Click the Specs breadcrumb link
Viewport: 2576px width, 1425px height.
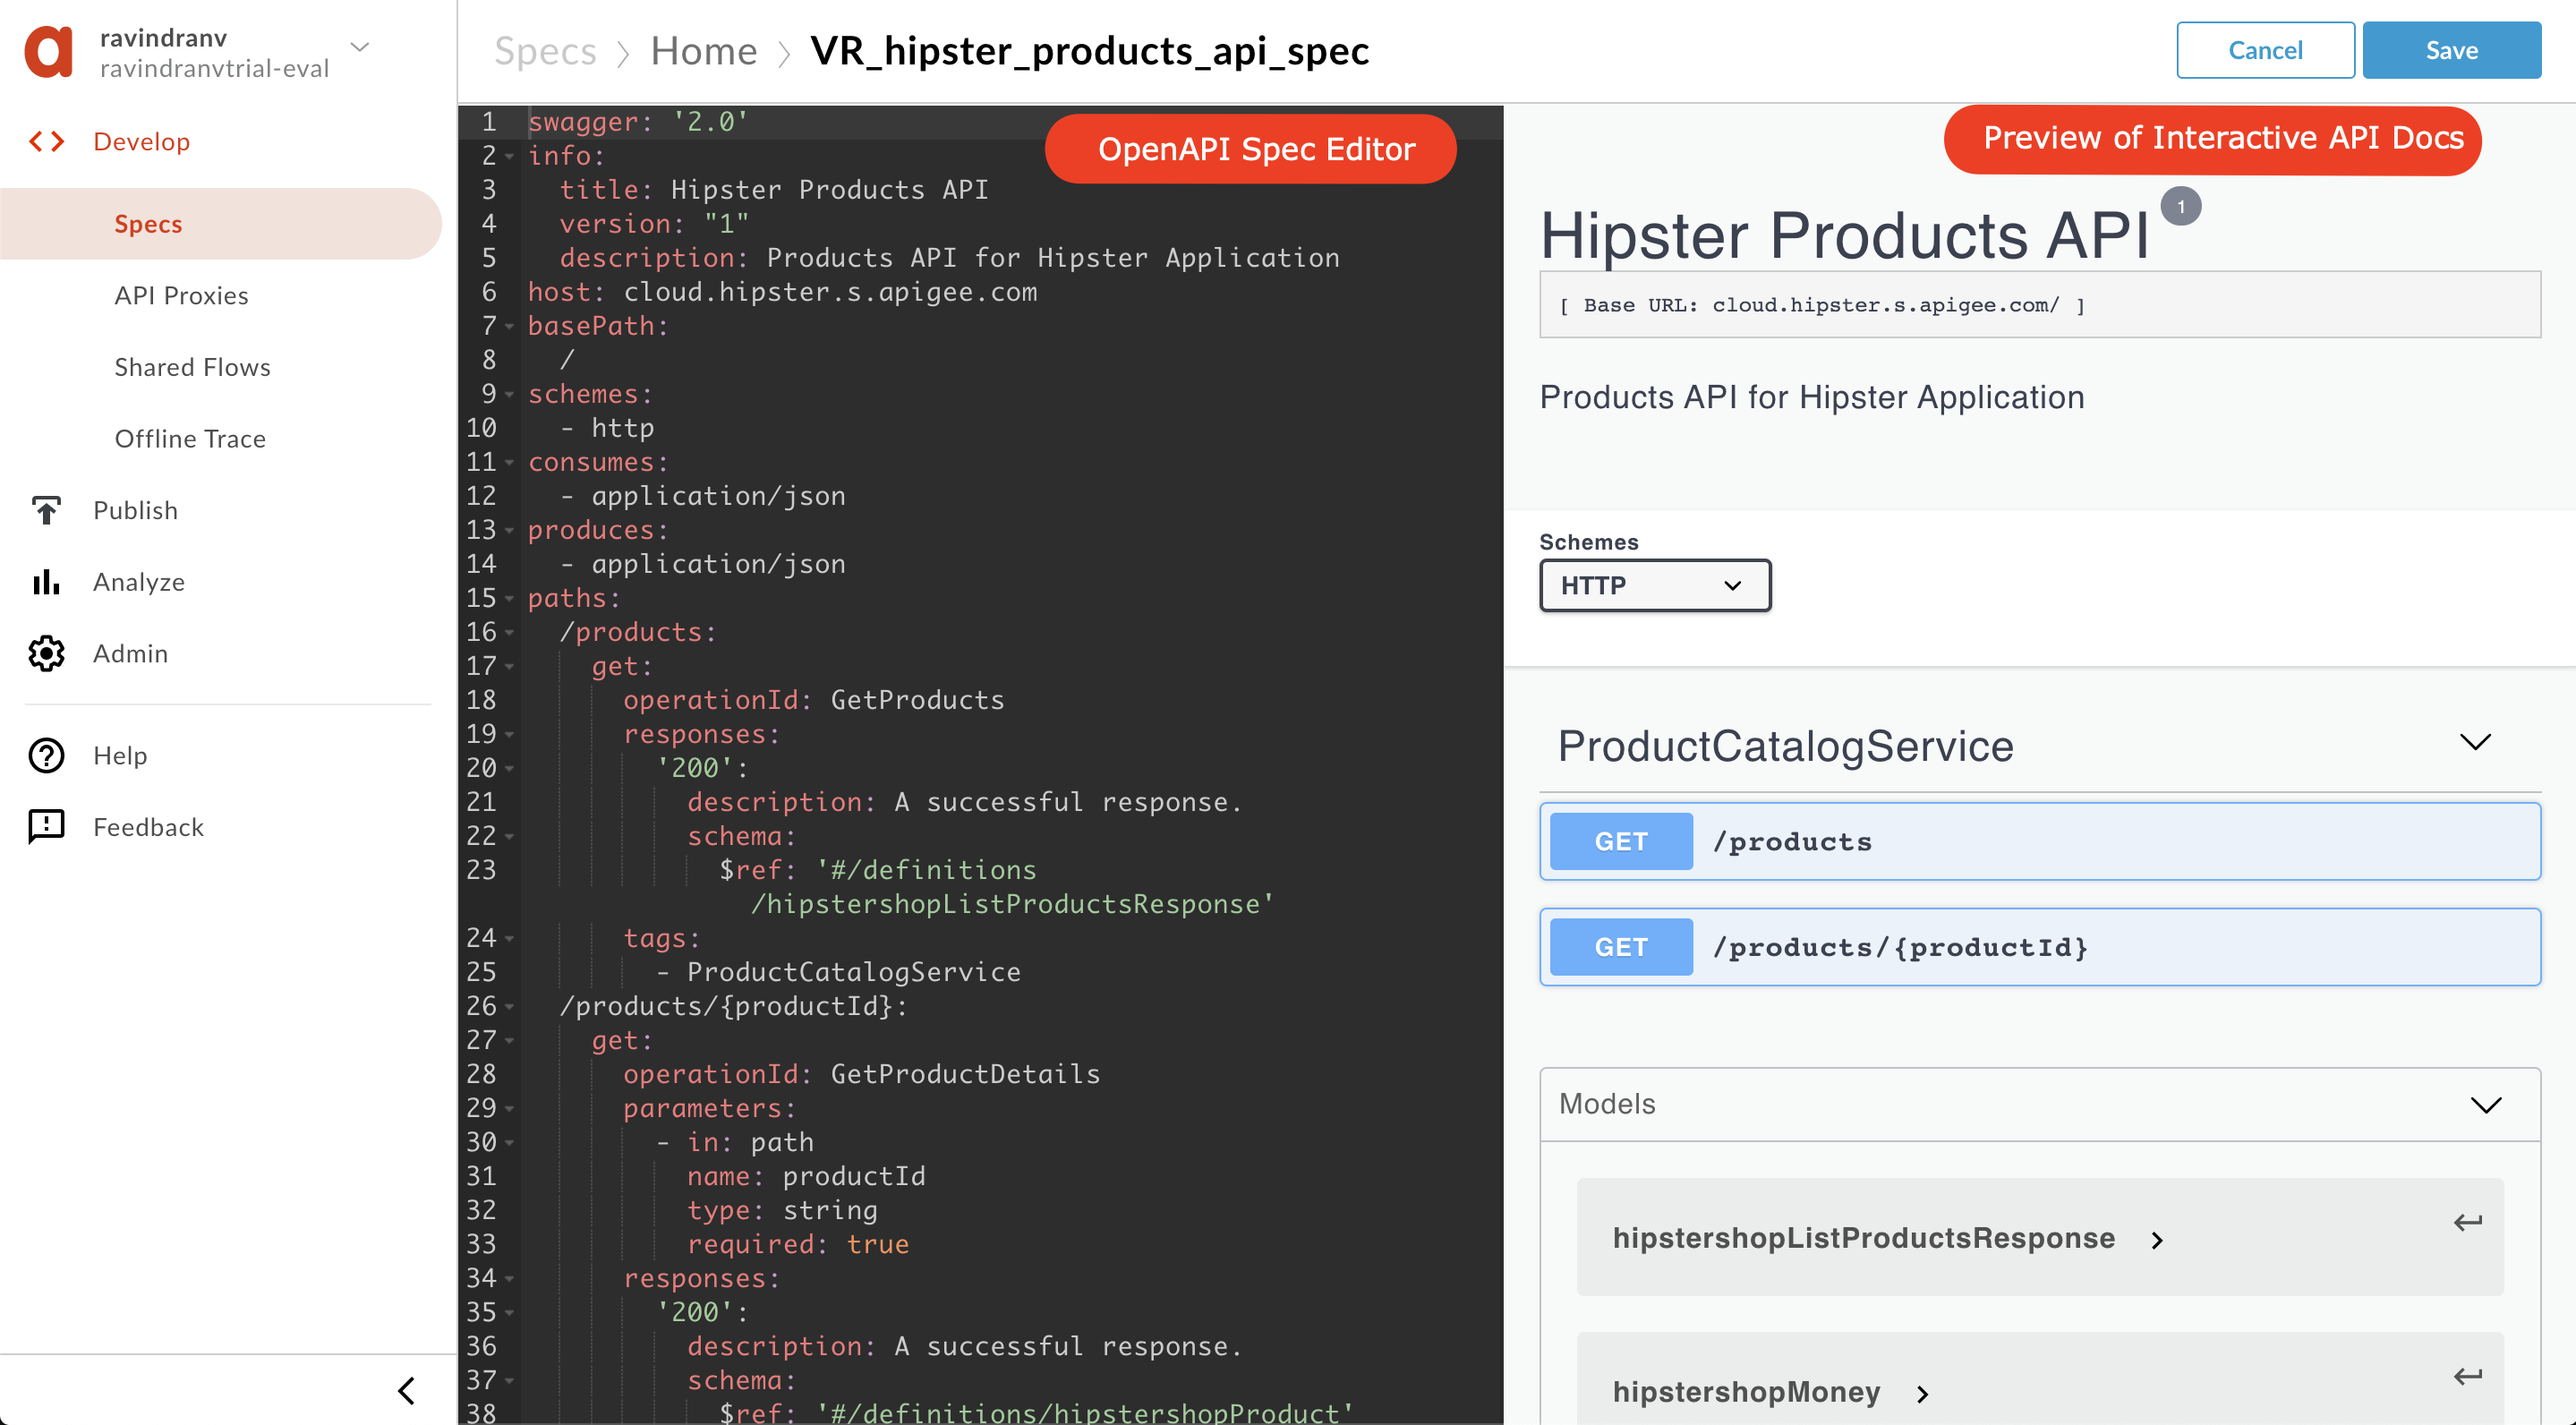pos(545,51)
